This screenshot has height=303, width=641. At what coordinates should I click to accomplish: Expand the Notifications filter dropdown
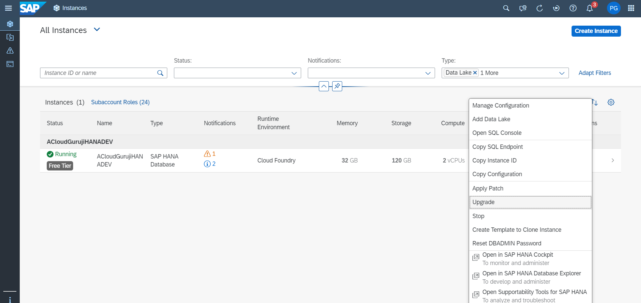pos(428,73)
